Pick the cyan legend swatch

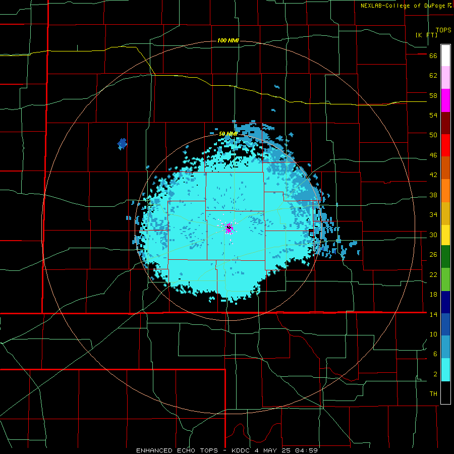click(x=445, y=370)
